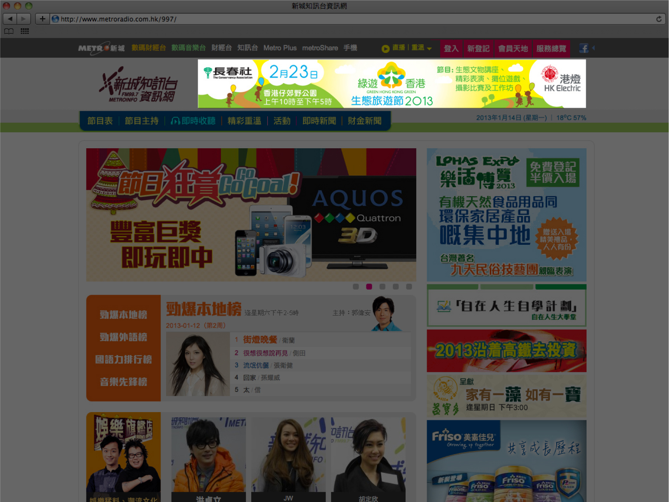Click the browser forward arrow button
The width and height of the screenshot is (669, 502).
pos(24,19)
